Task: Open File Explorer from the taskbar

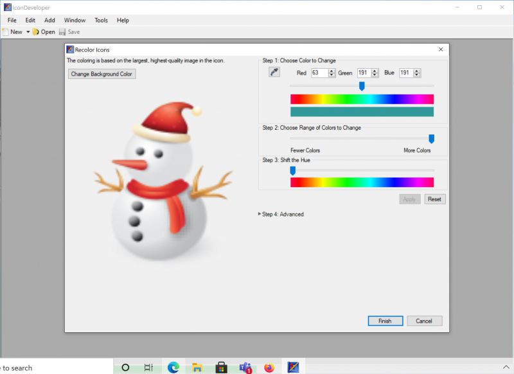Action: pos(196,366)
